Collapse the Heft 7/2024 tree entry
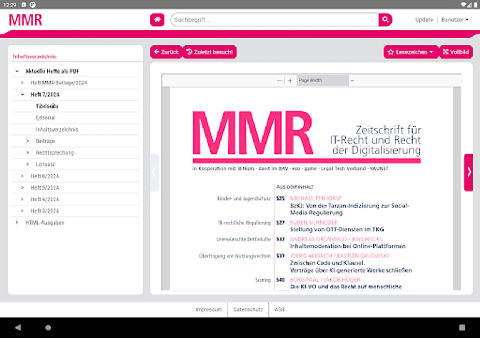Viewport: 480px width, 338px height. [x=22, y=94]
